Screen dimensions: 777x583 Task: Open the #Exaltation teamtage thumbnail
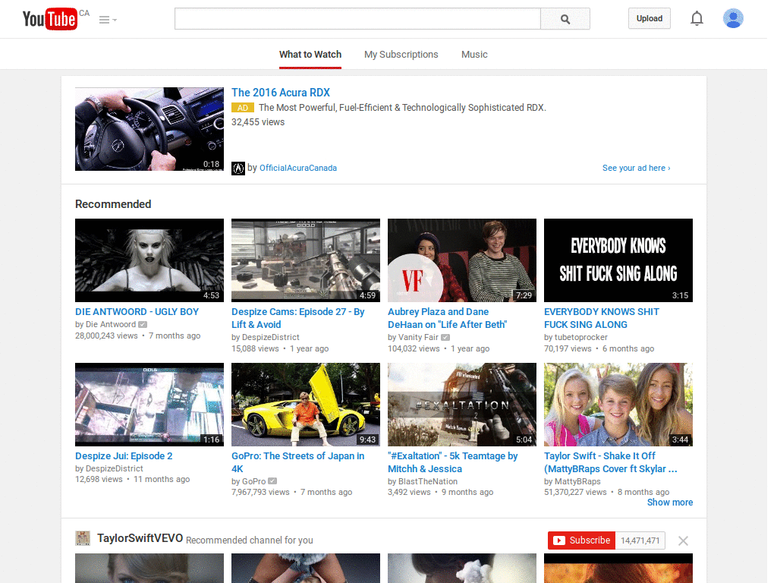tap(462, 405)
